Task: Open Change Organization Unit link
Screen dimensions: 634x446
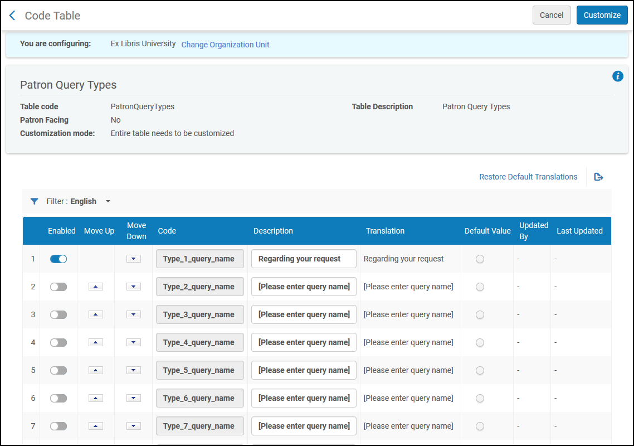Action: (x=225, y=45)
